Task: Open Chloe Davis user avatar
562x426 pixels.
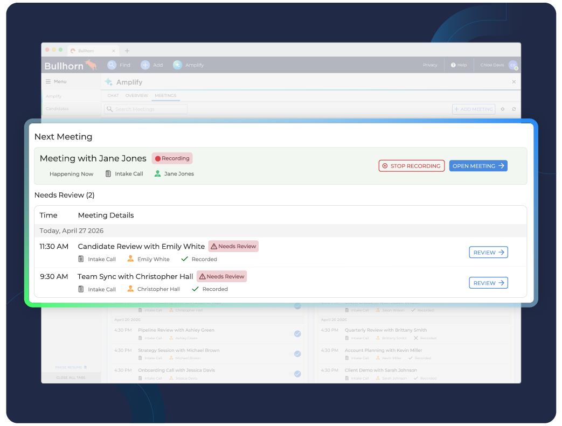Action: (x=513, y=65)
